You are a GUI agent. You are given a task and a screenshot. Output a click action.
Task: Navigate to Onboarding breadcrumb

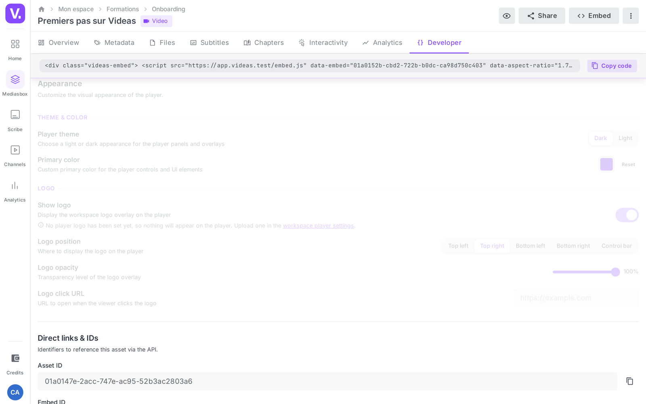(168, 9)
